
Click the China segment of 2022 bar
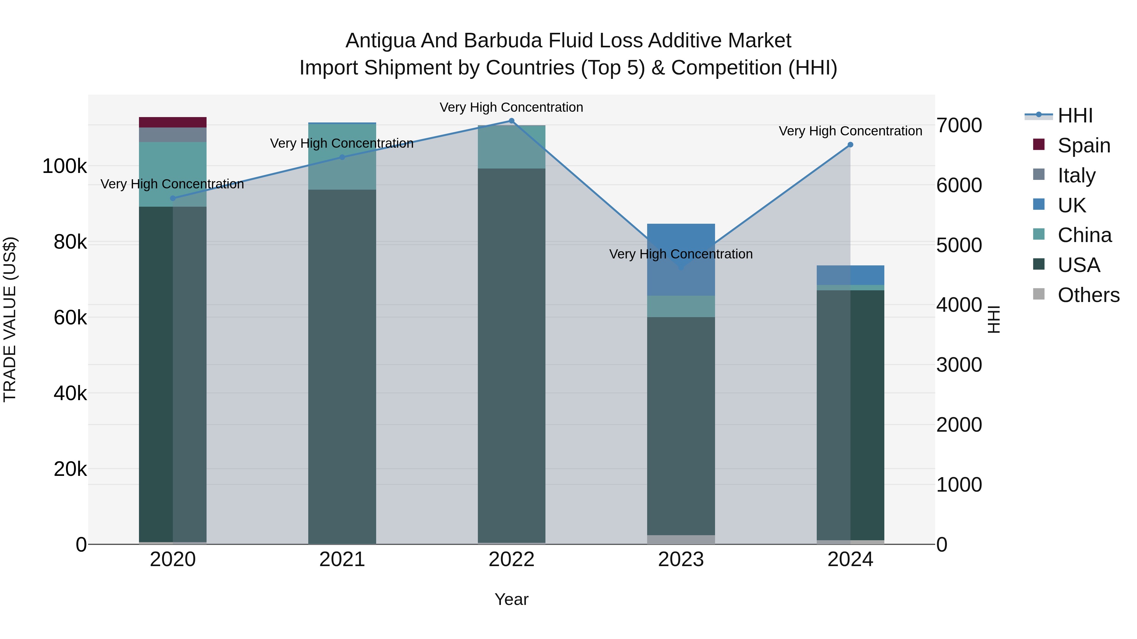512,147
